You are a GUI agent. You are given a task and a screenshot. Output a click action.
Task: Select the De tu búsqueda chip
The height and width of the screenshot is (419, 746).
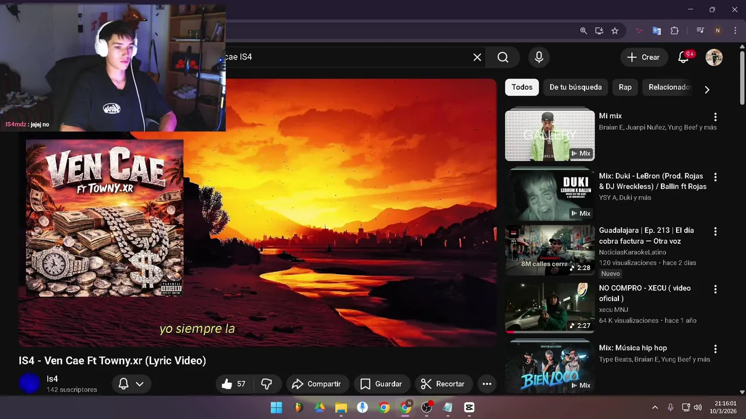click(x=575, y=87)
